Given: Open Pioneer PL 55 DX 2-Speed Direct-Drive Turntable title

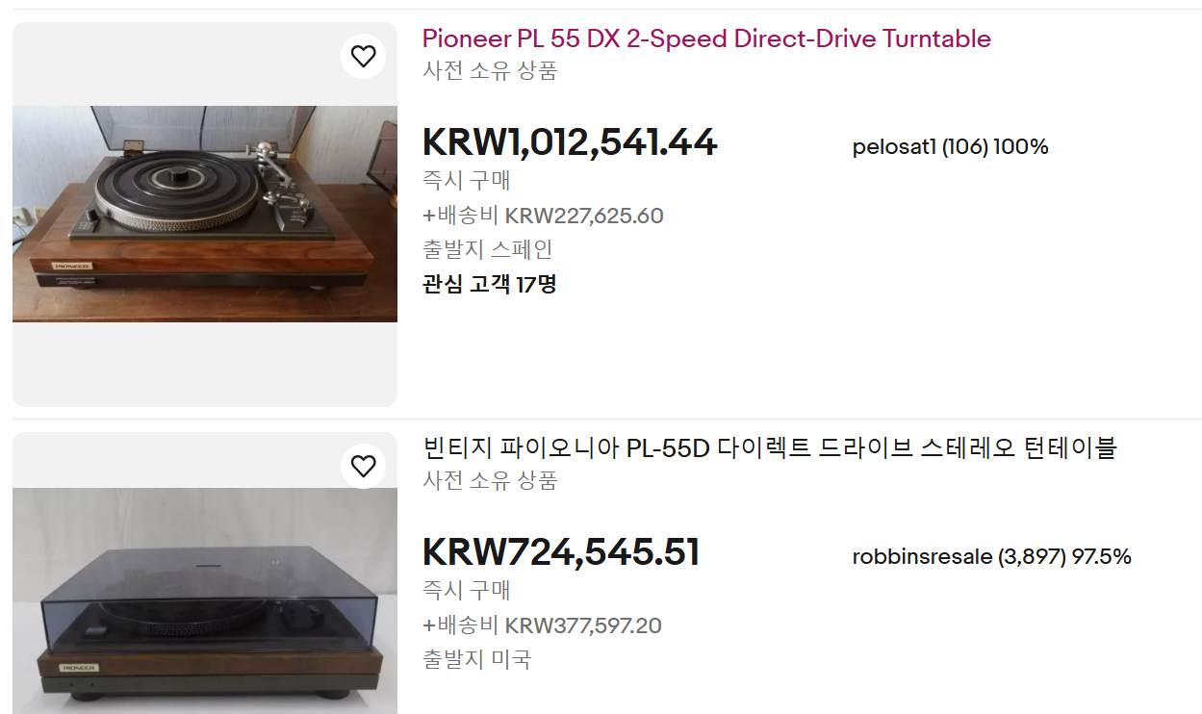Looking at the screenshot, I should 706,39.
